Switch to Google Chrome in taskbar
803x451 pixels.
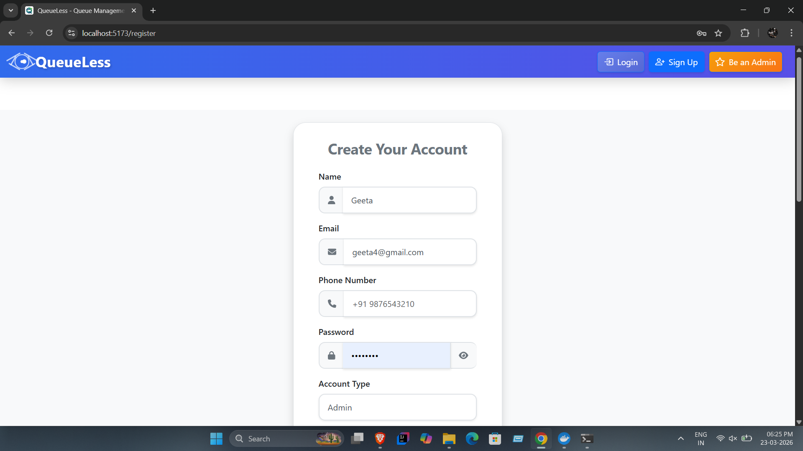(x=541, y=438)
